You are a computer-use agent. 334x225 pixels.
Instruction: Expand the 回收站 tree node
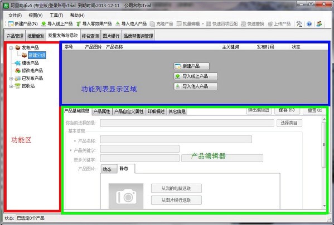pos(11,86)
